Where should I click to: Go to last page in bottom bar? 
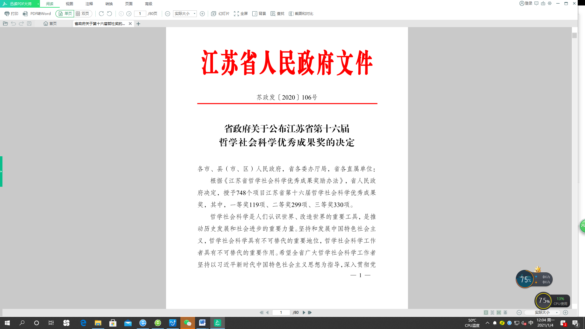(x=310, y=313)
